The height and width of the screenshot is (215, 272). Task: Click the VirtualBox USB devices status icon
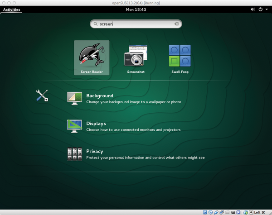[x=216, y=212]
